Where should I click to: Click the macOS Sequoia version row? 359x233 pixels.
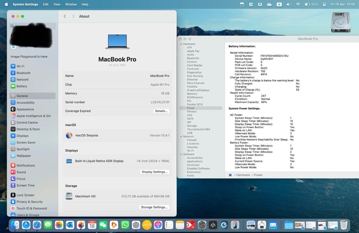(x=117, y=135)
